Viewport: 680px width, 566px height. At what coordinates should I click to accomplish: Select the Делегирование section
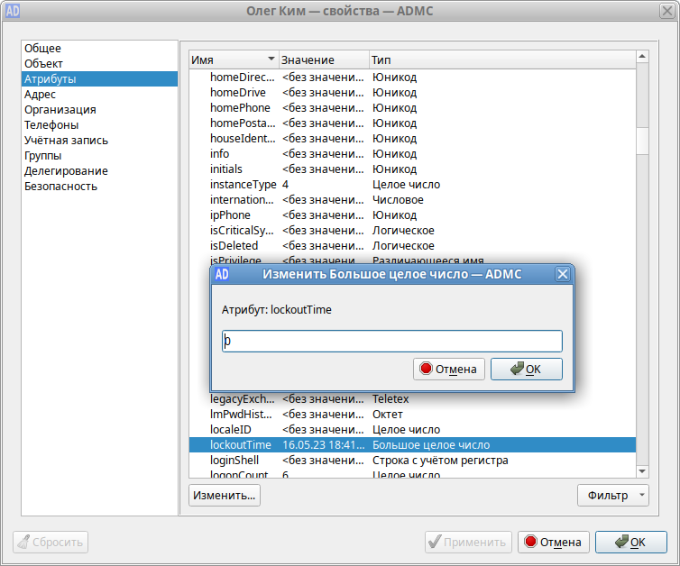pos(66,170)
